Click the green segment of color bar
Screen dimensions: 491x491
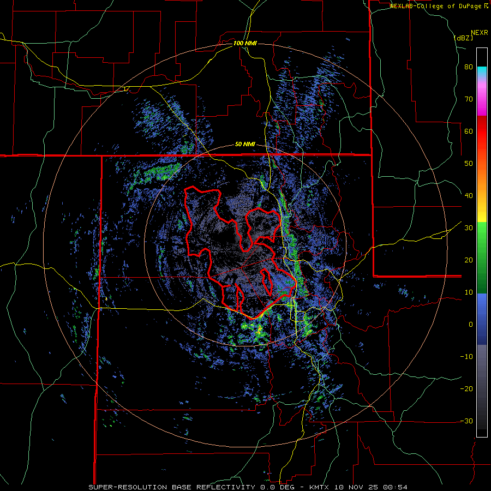coord(482,258)
